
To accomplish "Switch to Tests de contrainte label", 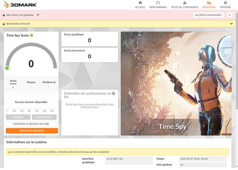I will (x=185, y=7).
